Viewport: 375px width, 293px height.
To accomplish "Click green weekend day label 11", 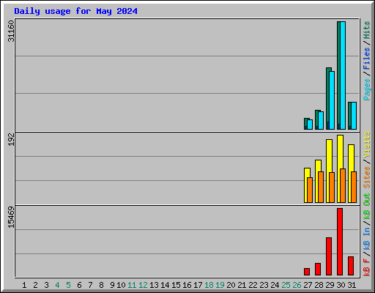I will coord(132,285).
